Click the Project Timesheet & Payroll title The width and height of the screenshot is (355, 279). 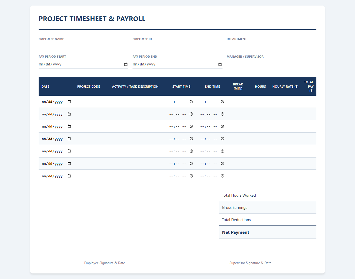92,19
